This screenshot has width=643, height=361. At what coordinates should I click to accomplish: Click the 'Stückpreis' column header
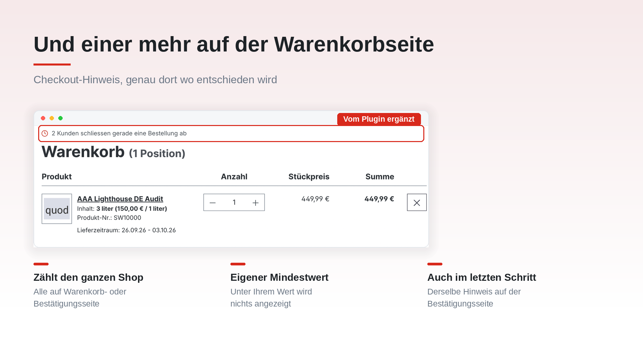tap(309, 176)
